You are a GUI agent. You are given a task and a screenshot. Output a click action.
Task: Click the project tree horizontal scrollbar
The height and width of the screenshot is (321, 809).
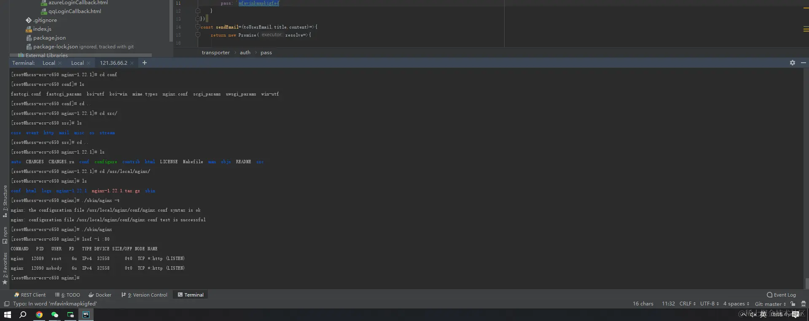pyautogui.click(x=81, y=55)
